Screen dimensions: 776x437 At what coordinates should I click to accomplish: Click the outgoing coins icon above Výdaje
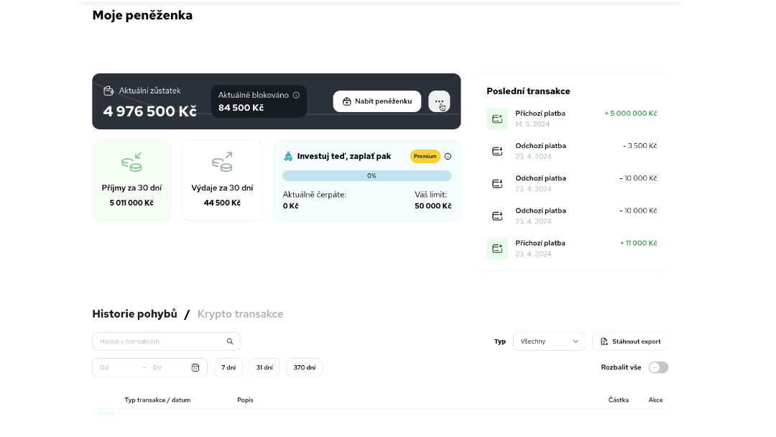coord(222,162)
